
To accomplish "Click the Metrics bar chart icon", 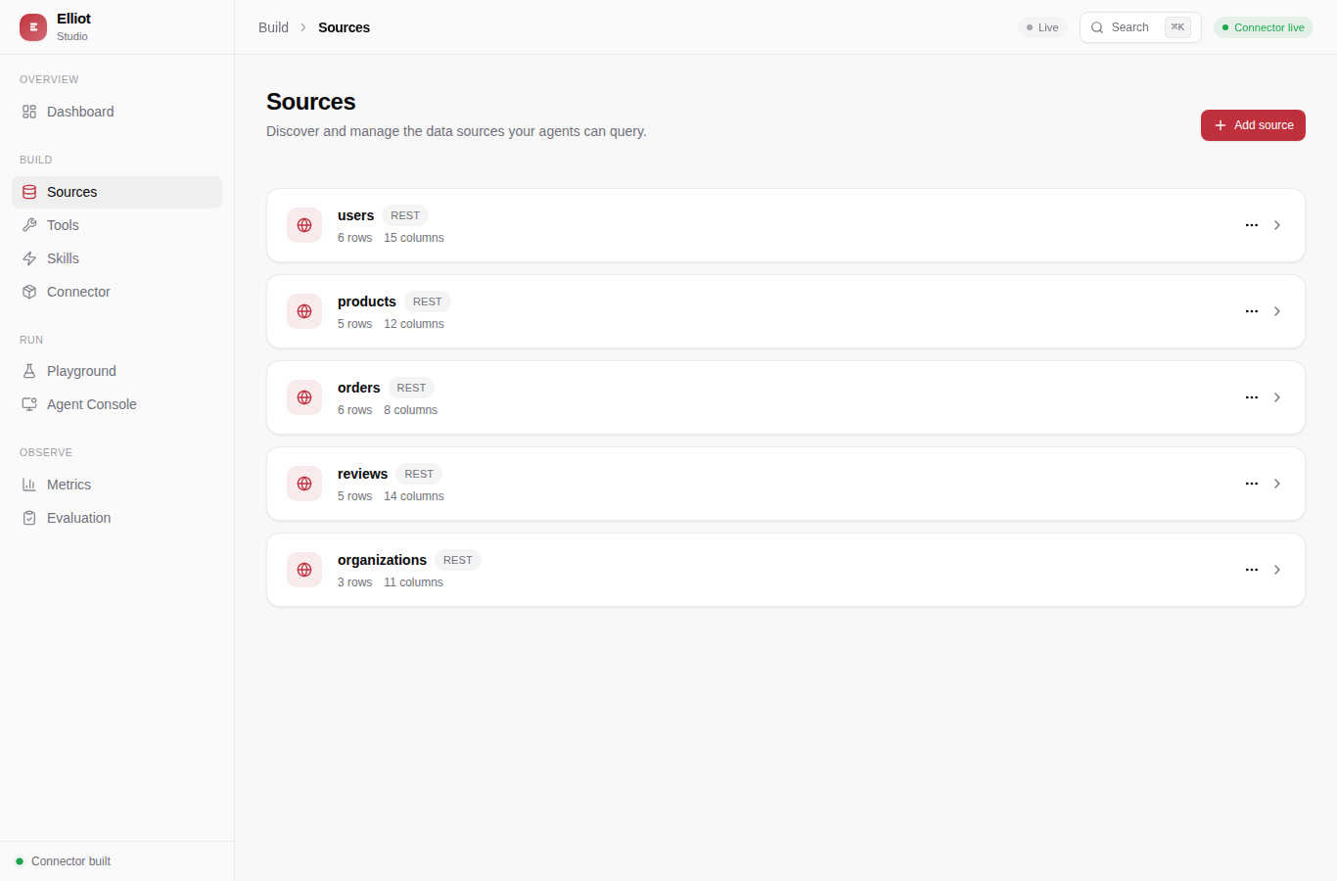I will [29, 485].
